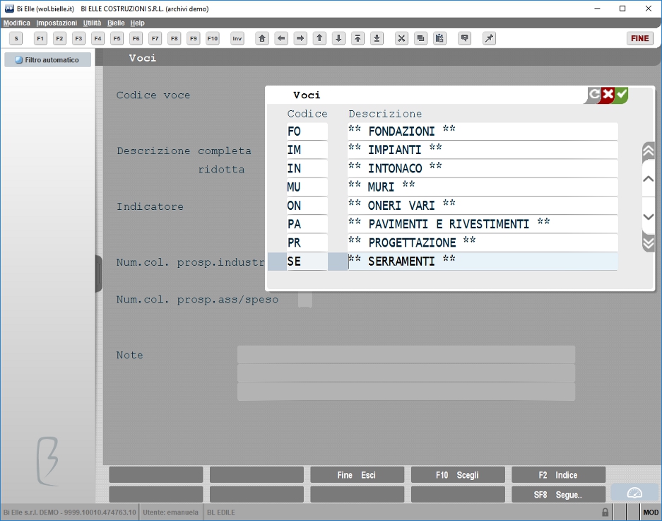Click the up-arrow-with-top-bar toolbar icon

pyautogui.click(x=357, y=38)
